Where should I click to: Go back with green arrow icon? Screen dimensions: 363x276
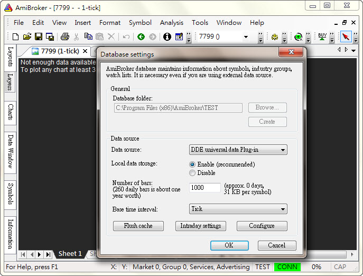point(141,36)
